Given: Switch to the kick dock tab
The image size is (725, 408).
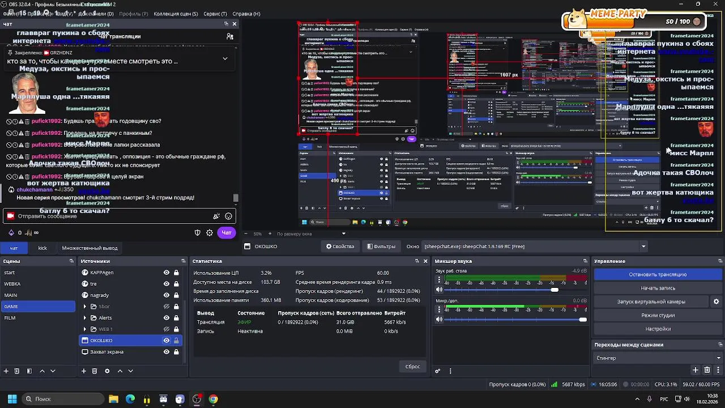Looking at the screenshot, I should pyautogui.click(x=42, y=248).
